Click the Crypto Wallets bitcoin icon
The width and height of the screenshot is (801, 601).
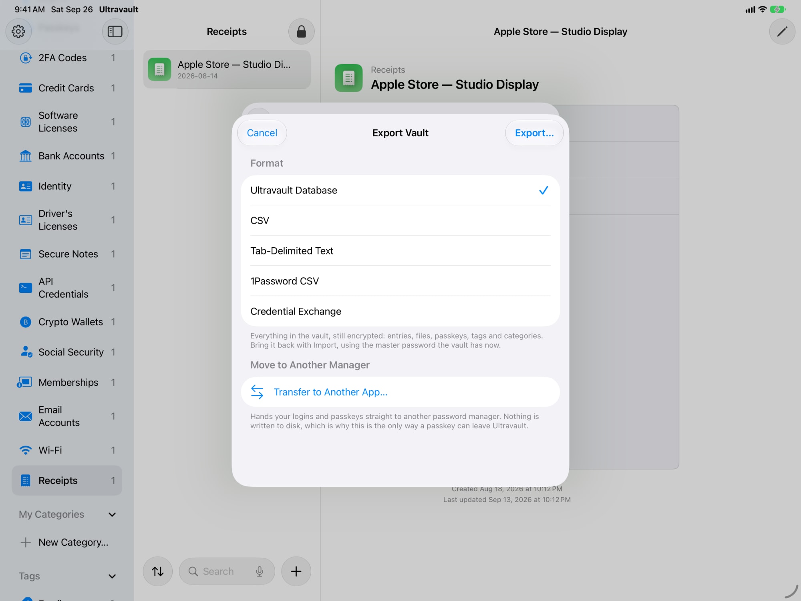(26, 322)
